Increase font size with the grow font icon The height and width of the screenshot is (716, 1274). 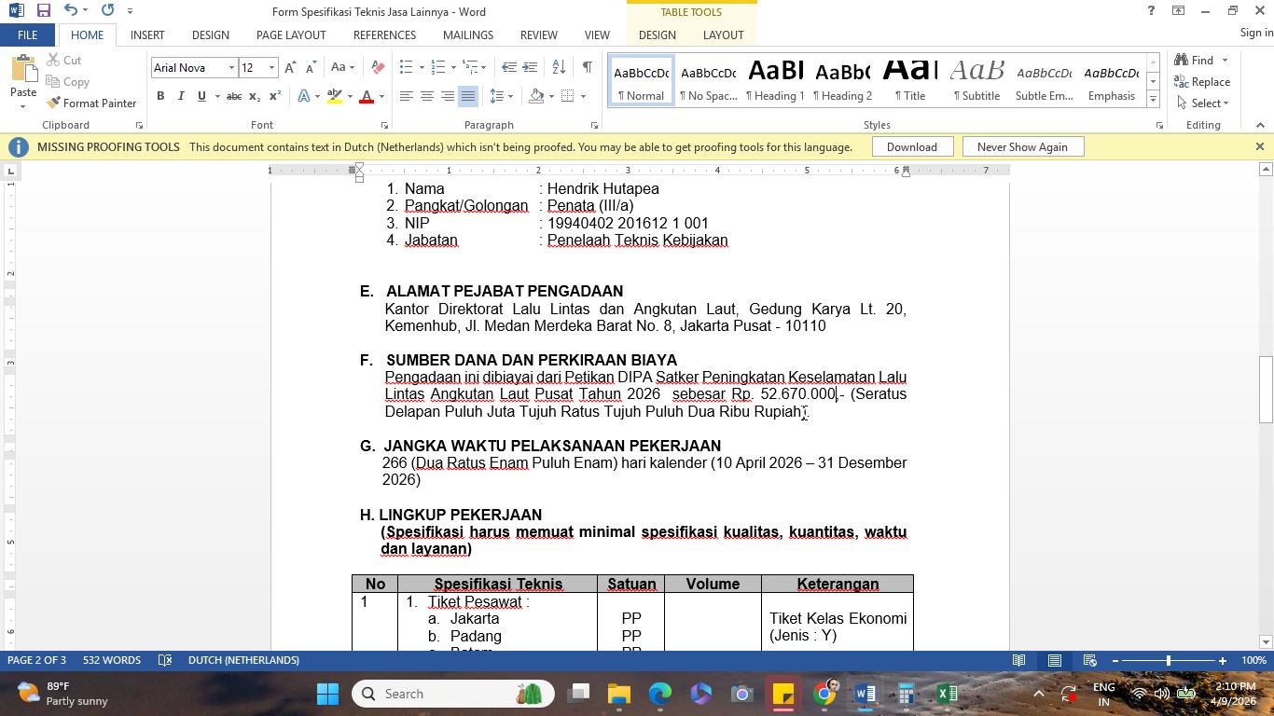pos(290,67)
